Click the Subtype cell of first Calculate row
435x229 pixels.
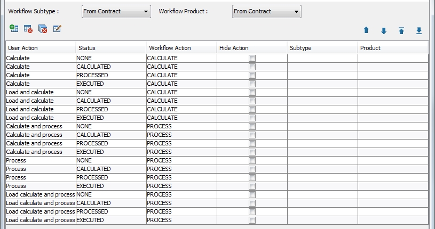click(322, 58)
